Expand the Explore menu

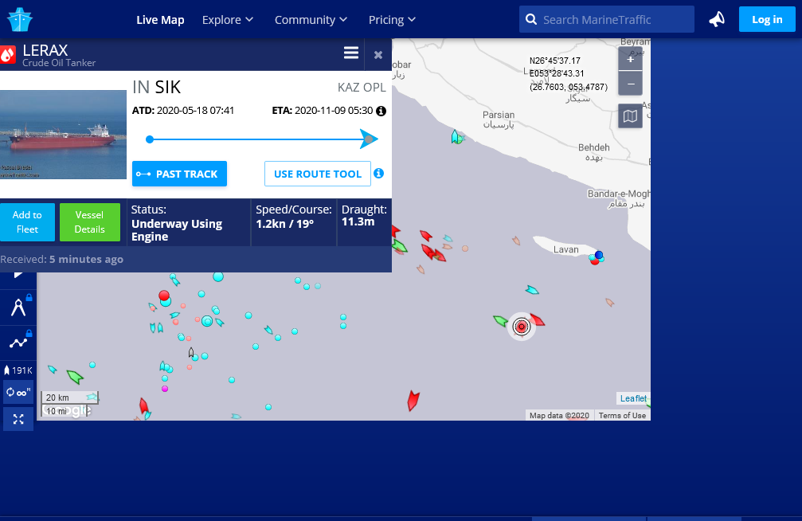coord(228,20)
